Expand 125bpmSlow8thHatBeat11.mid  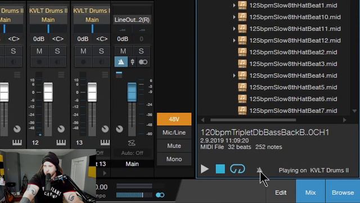pyautogui.click(x=234, y=29)
